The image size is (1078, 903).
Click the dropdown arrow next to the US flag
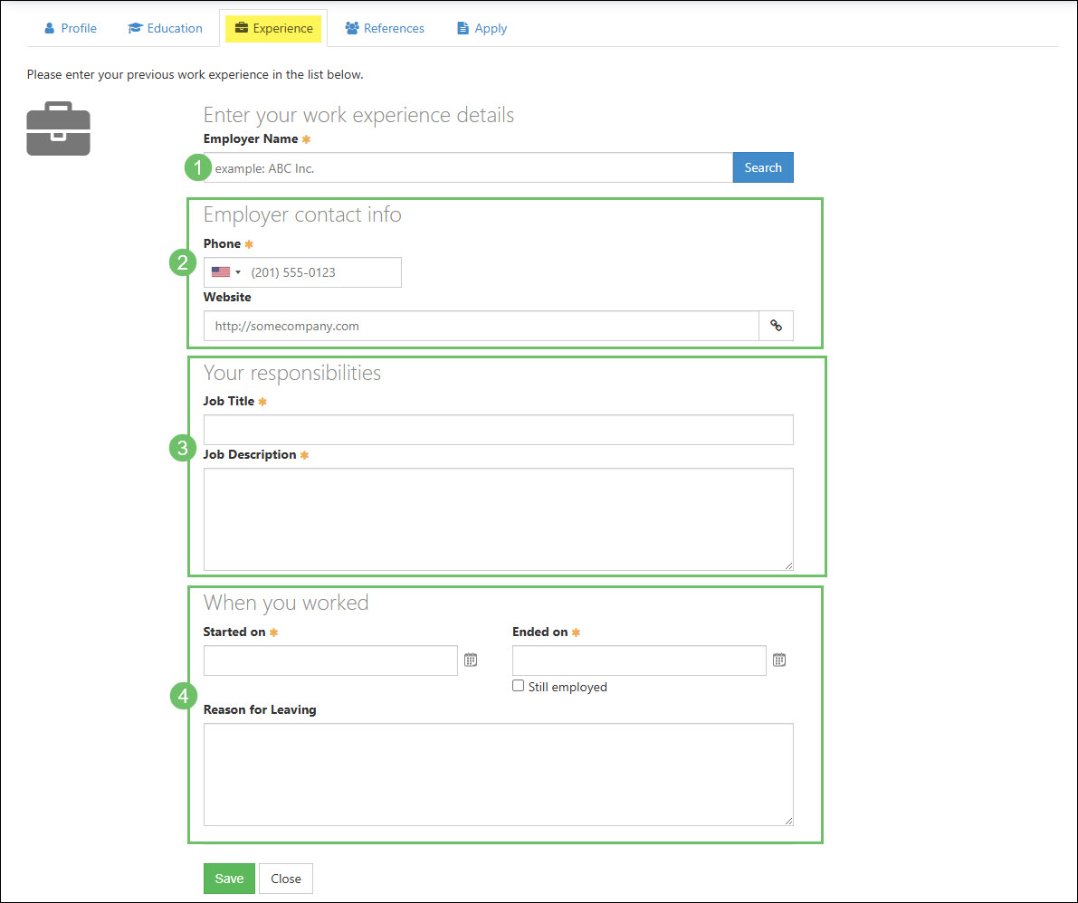click(x=237, y=271)
